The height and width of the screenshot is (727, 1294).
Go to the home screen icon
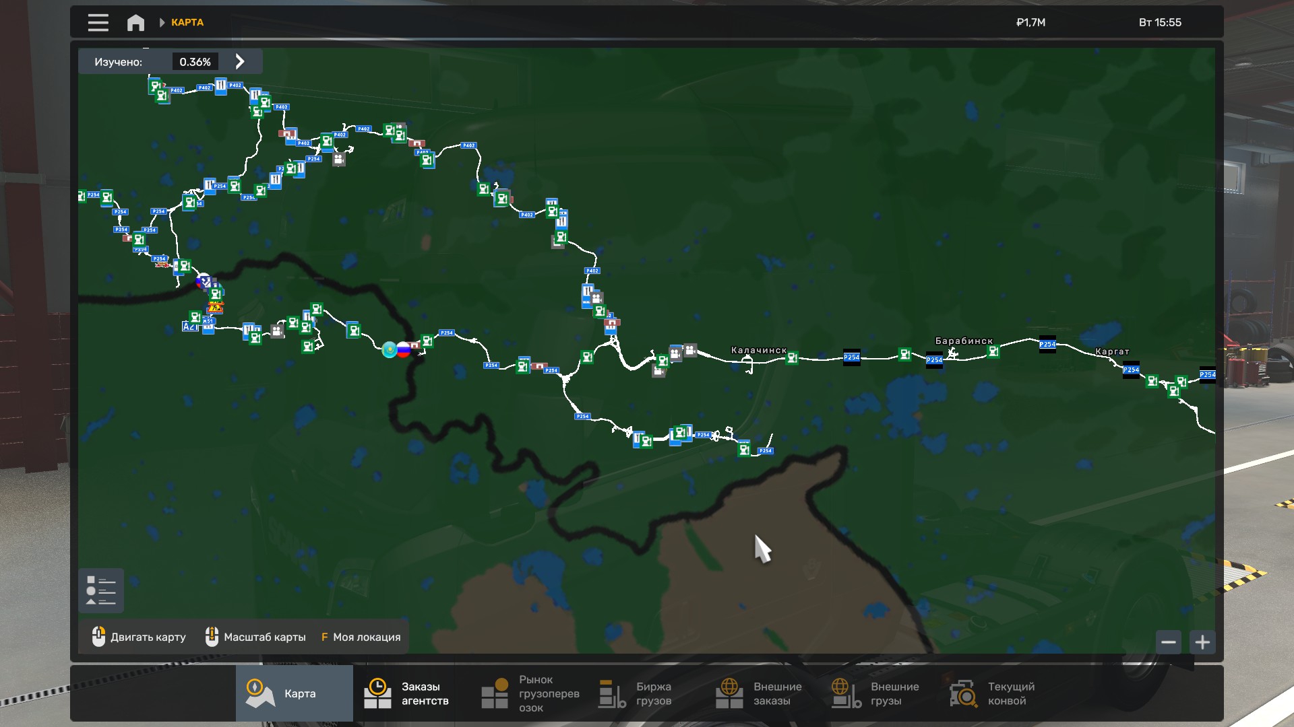pos(135,22)
